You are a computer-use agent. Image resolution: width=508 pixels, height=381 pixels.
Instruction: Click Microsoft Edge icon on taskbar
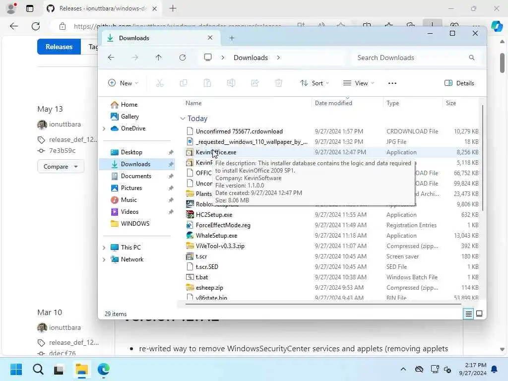pos(103,369)
